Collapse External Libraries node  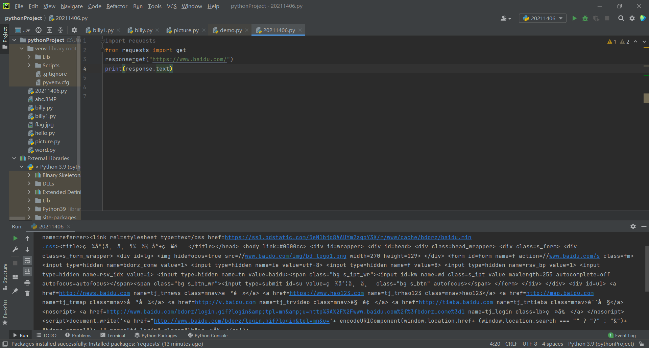14,158
